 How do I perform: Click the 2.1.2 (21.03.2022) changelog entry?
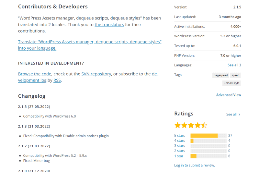tap(34, 146)
